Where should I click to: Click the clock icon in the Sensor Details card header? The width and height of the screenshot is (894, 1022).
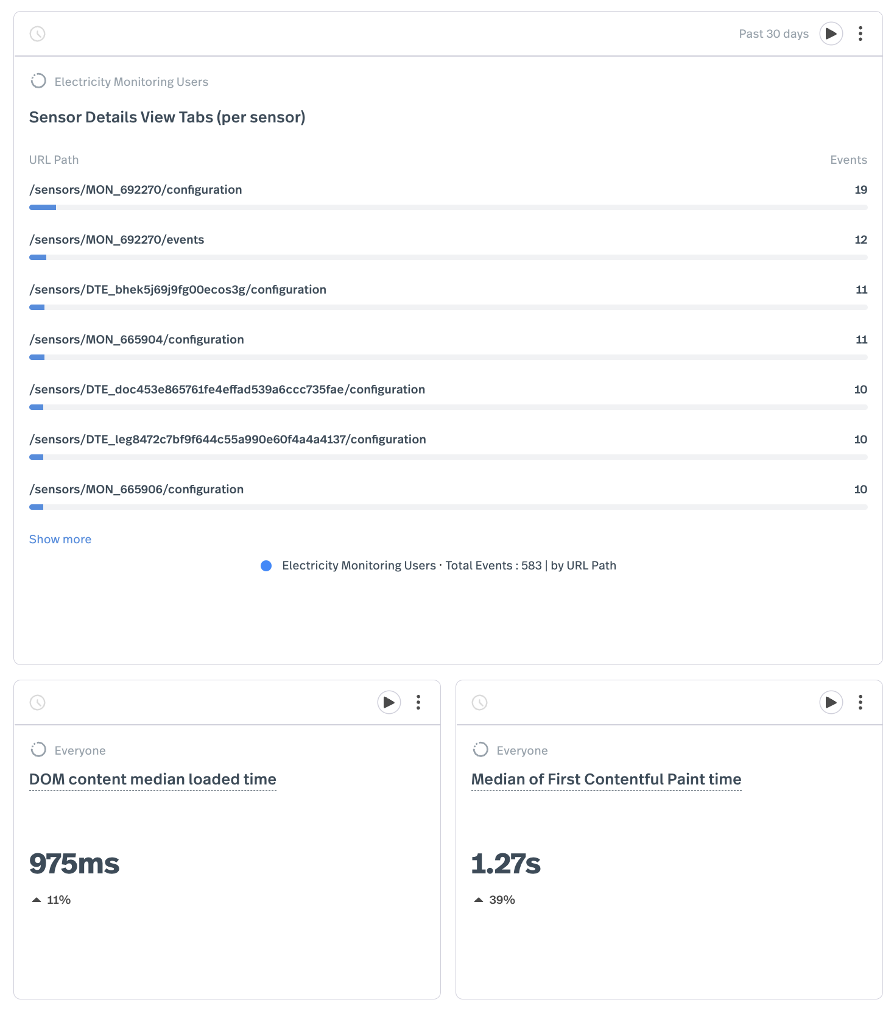[x=38, y=33]
